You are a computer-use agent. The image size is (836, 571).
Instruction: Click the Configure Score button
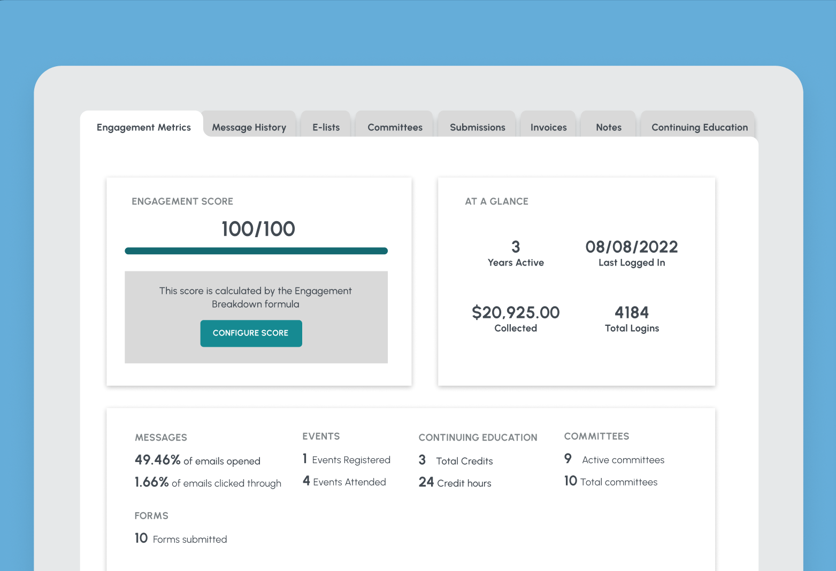click(251, 333)
